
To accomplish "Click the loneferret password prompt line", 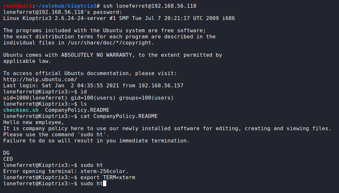I will pyautogui.click(x=63, y=12).
